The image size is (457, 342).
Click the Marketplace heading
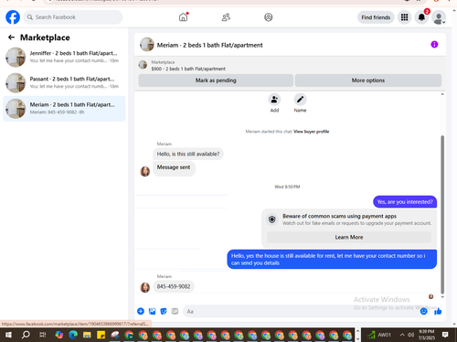tap(45, 37)
